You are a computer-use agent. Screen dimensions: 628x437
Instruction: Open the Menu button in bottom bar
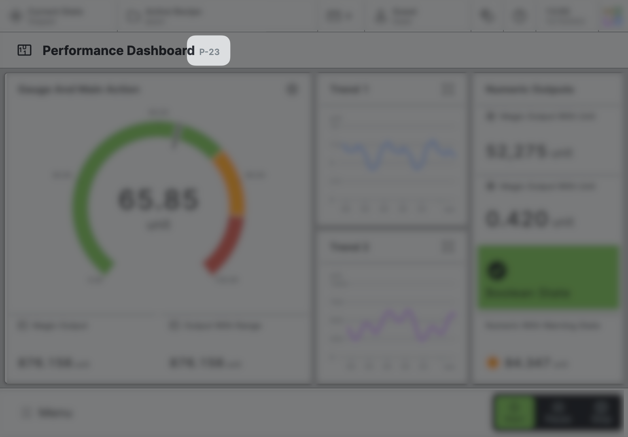[x=47, y=413]
